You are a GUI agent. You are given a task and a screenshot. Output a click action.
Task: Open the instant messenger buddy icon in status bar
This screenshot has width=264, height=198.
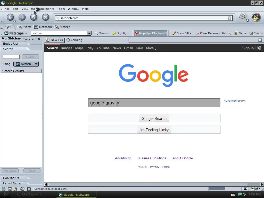click(x=16, y=189)
